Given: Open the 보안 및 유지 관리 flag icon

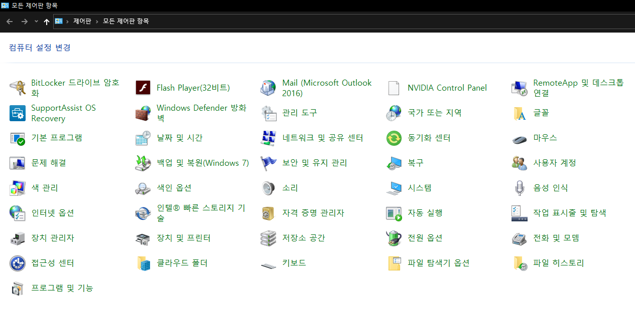Looking at the screenshot, I should click(269, 163).
